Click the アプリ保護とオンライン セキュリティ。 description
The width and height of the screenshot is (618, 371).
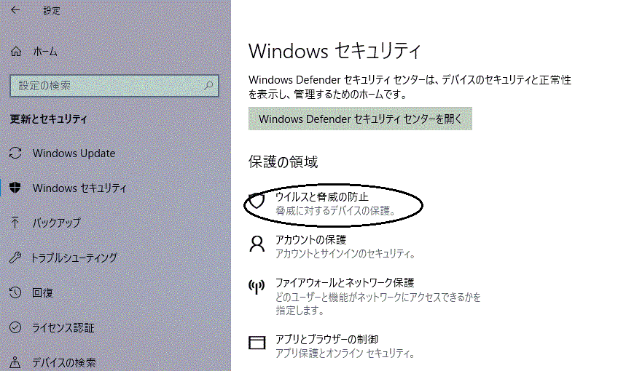pos(345,354)
